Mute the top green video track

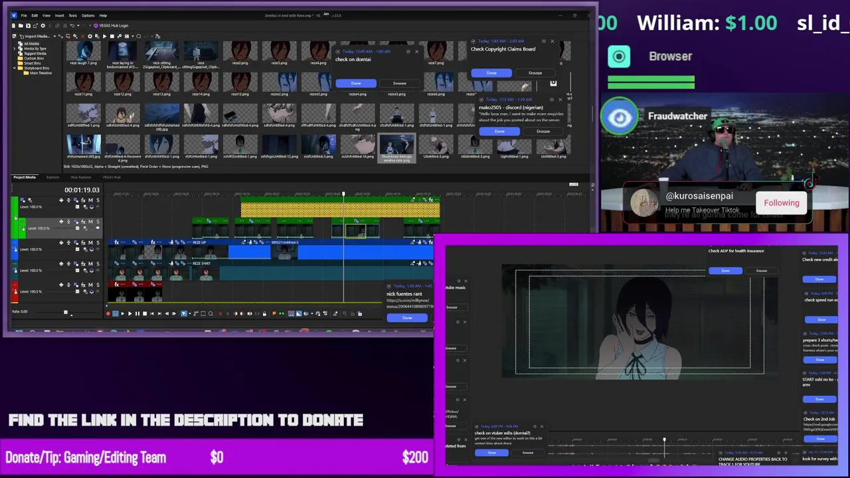(90, 200)
